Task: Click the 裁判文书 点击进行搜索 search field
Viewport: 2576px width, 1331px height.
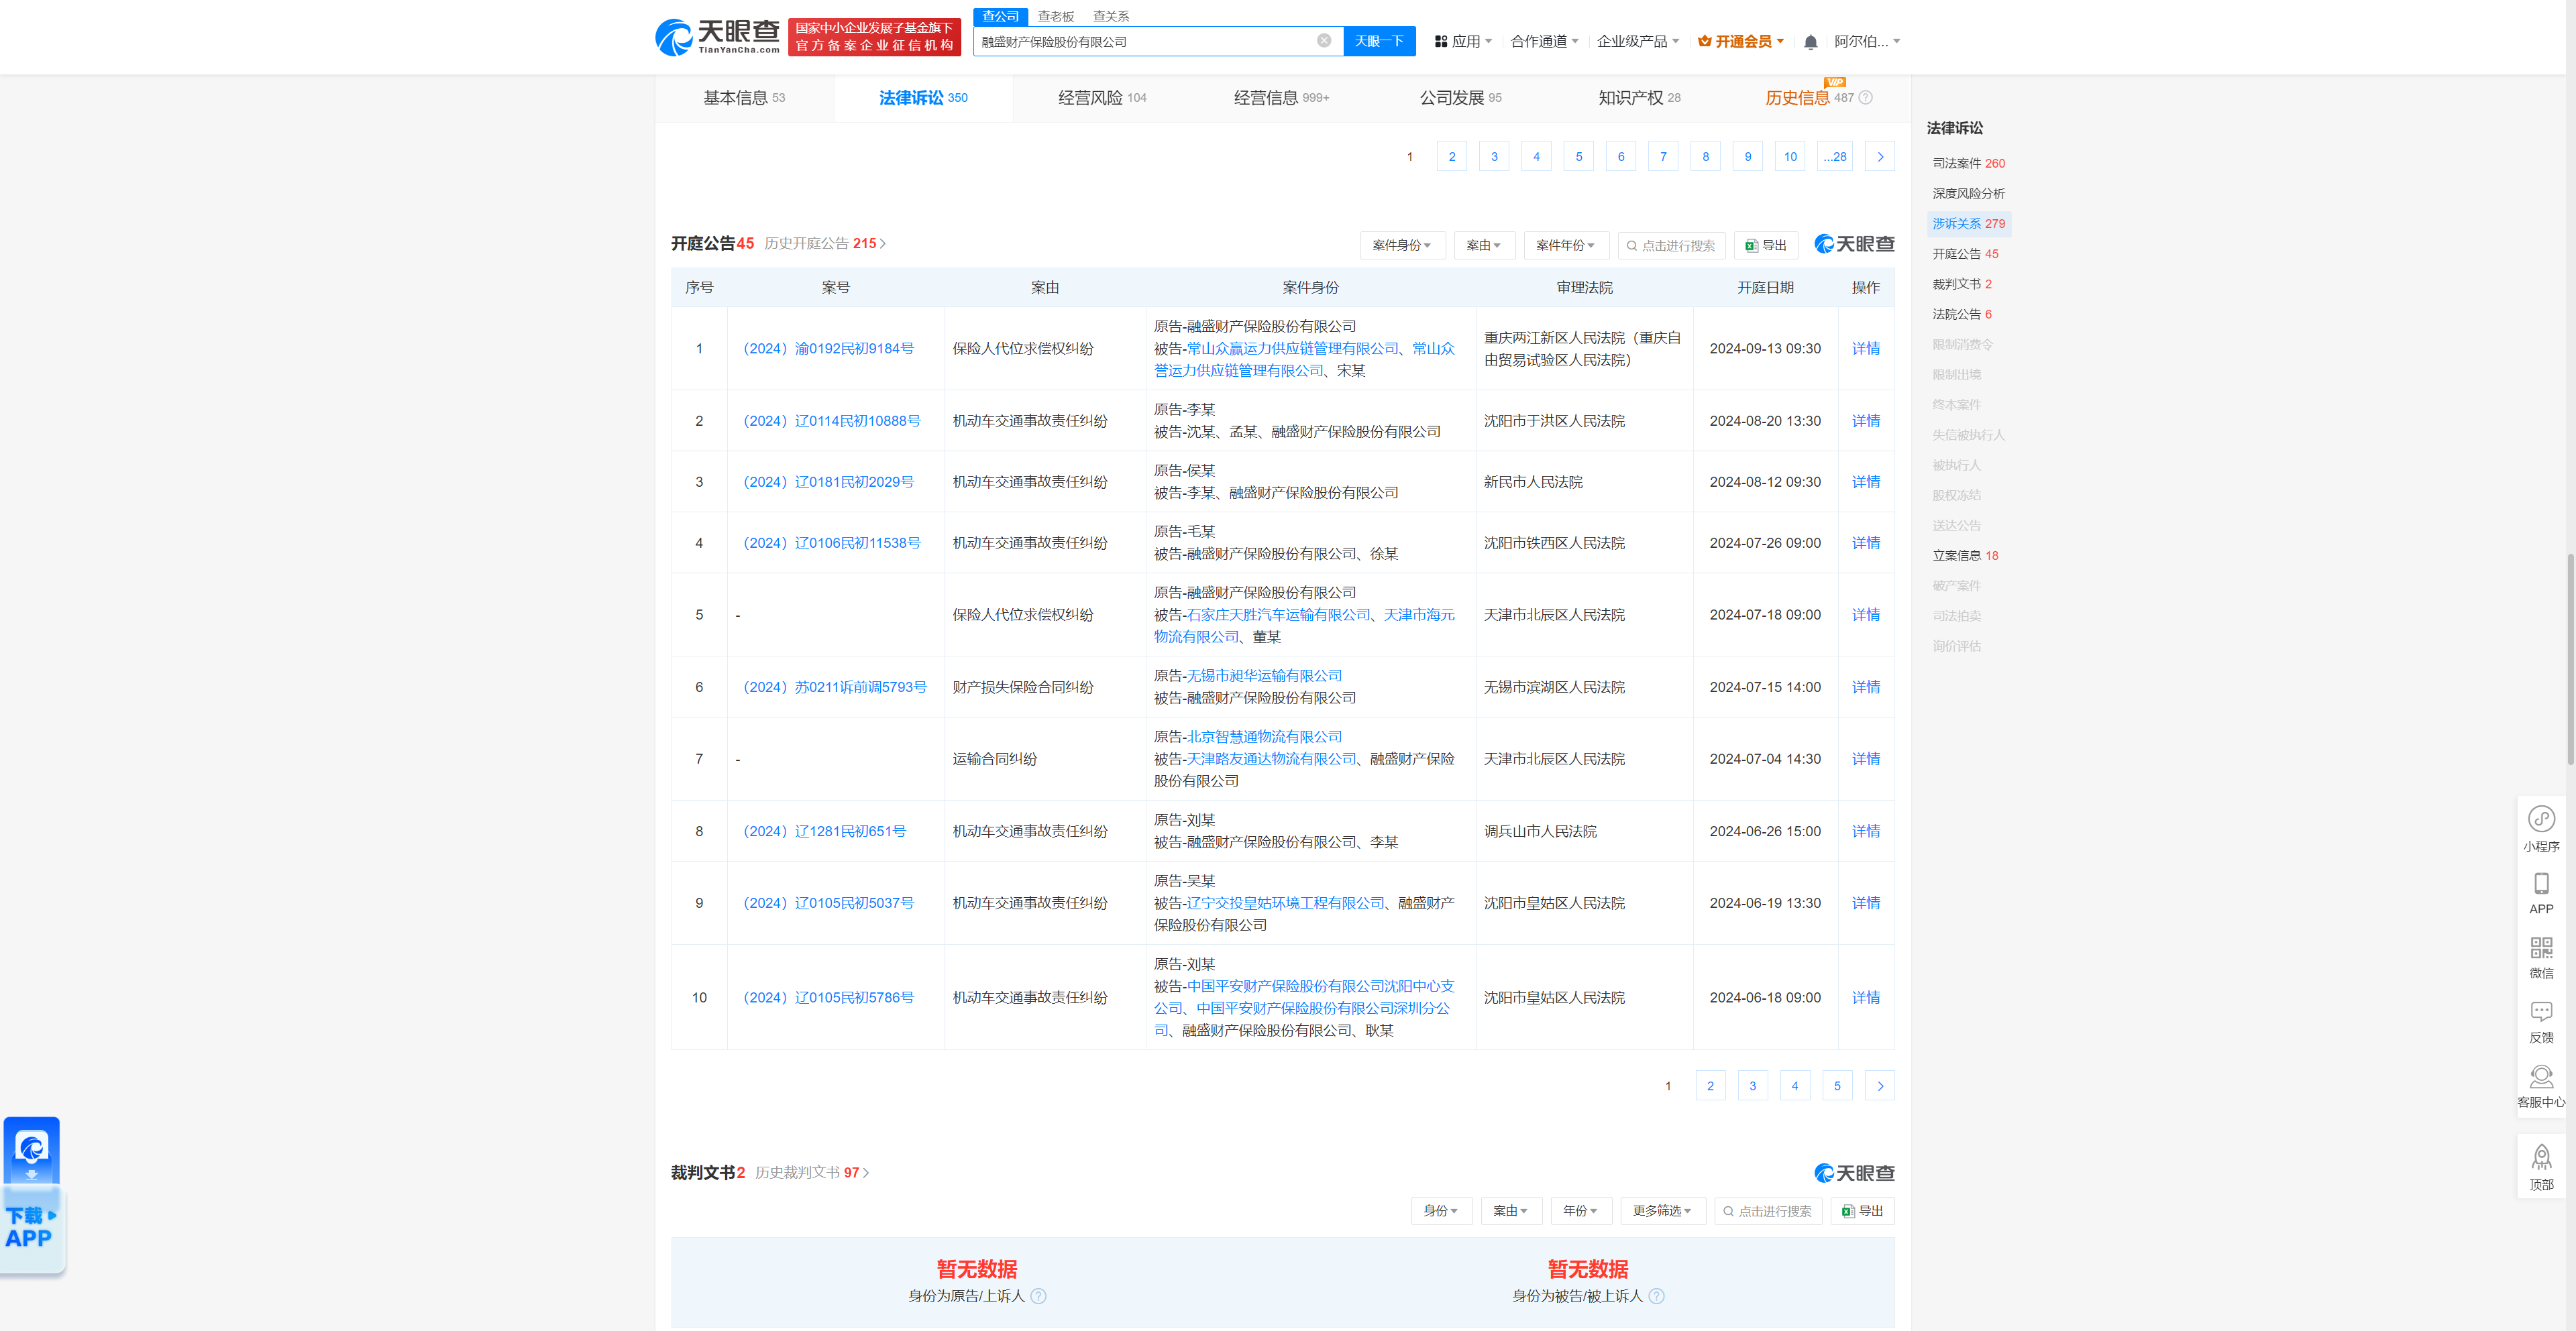Action: (x=1768, y=1211)
